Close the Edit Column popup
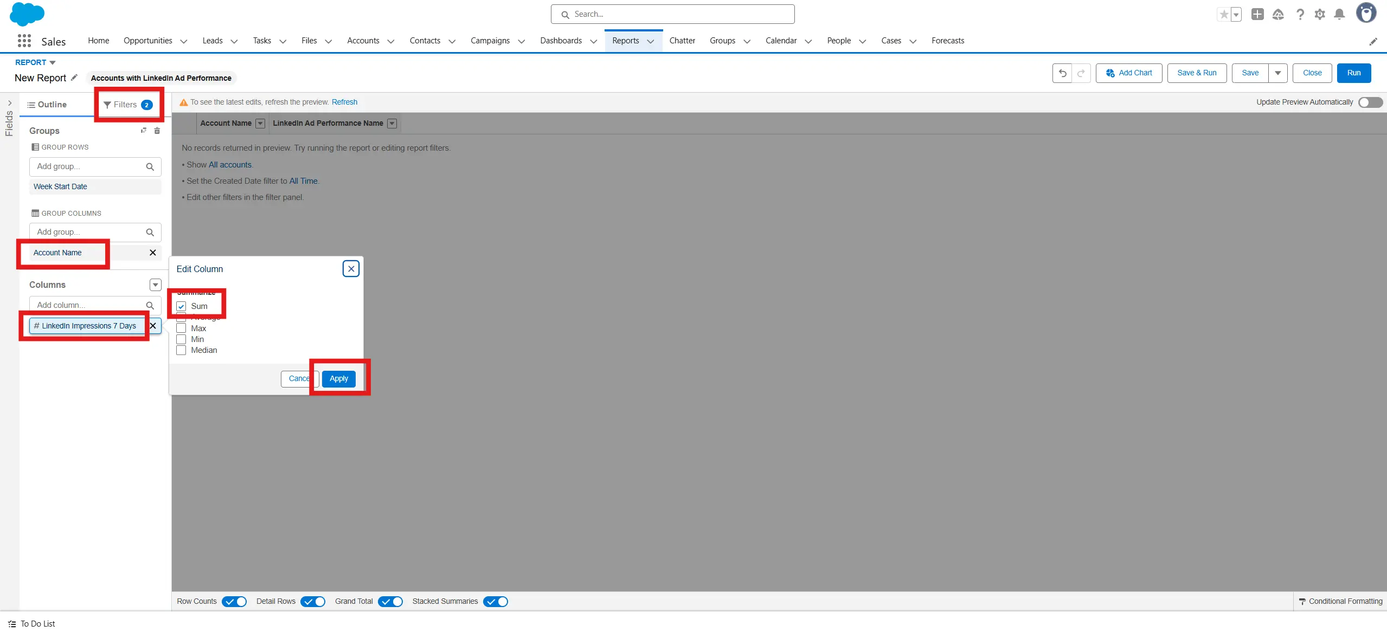The image size is (1387, 632). pyautogui.click(x=351, y=269)
